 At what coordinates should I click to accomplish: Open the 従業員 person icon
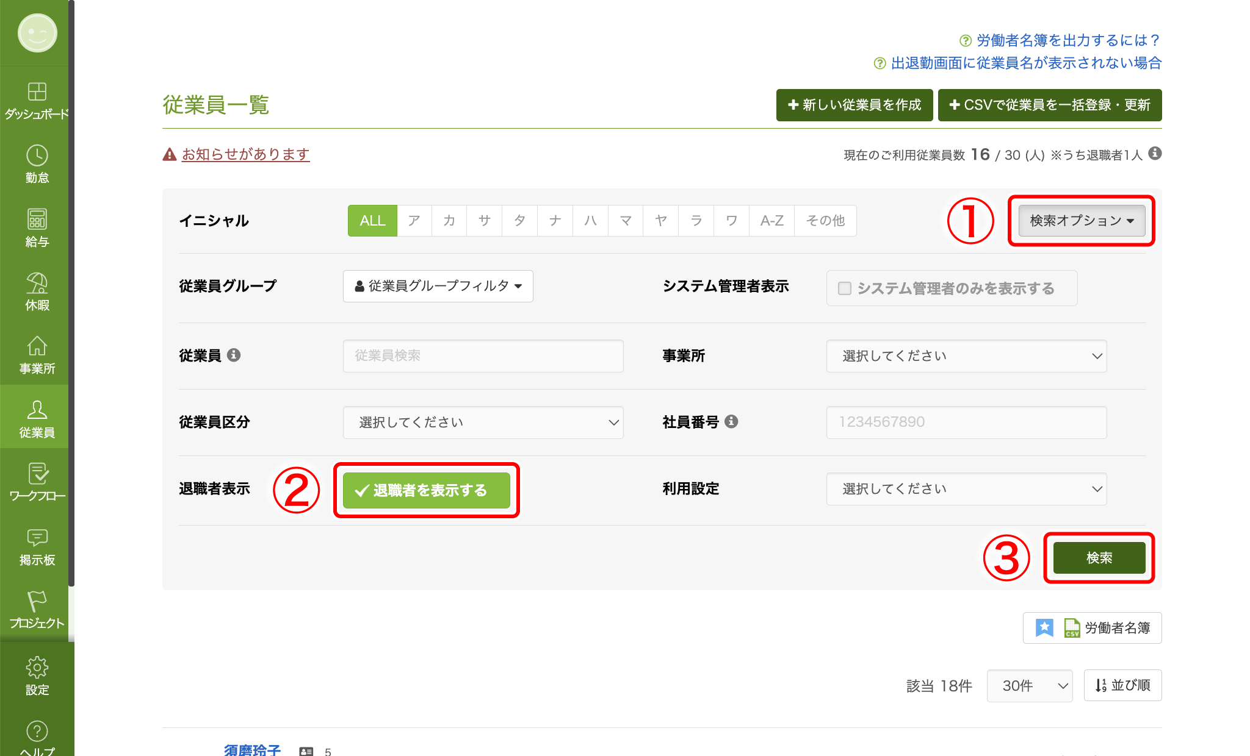click(x=37, y=410)
